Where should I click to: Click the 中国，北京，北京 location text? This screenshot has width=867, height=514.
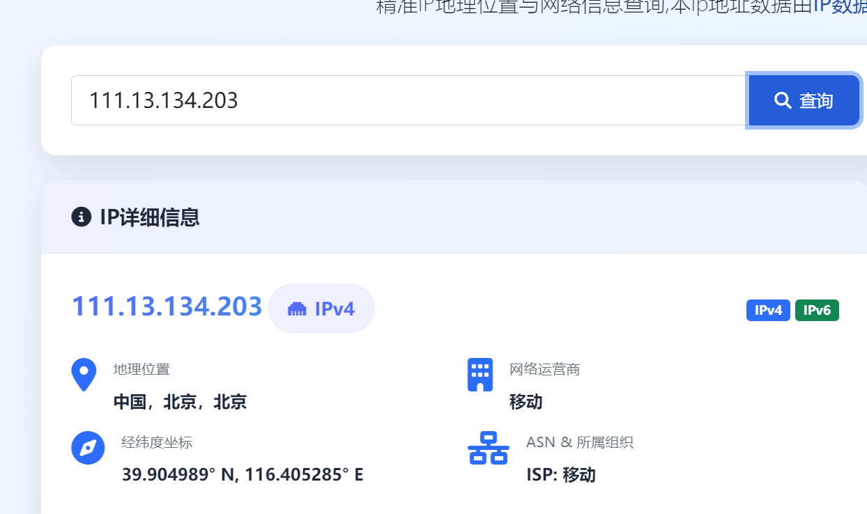click(x=180, y=401)
